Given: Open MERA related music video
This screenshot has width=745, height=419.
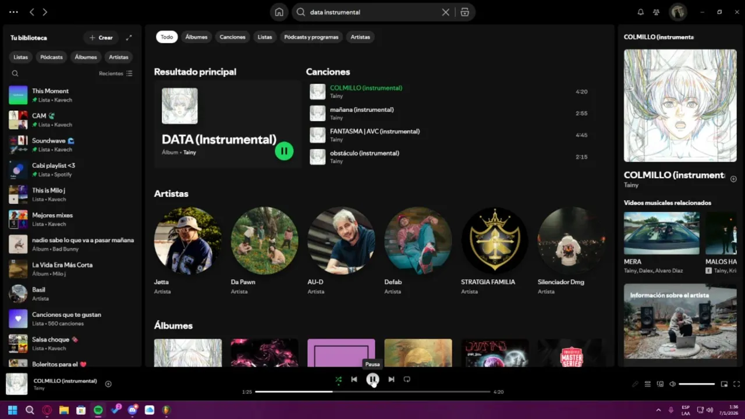Looking at the screenshot, I should click(x=662, y=243).
